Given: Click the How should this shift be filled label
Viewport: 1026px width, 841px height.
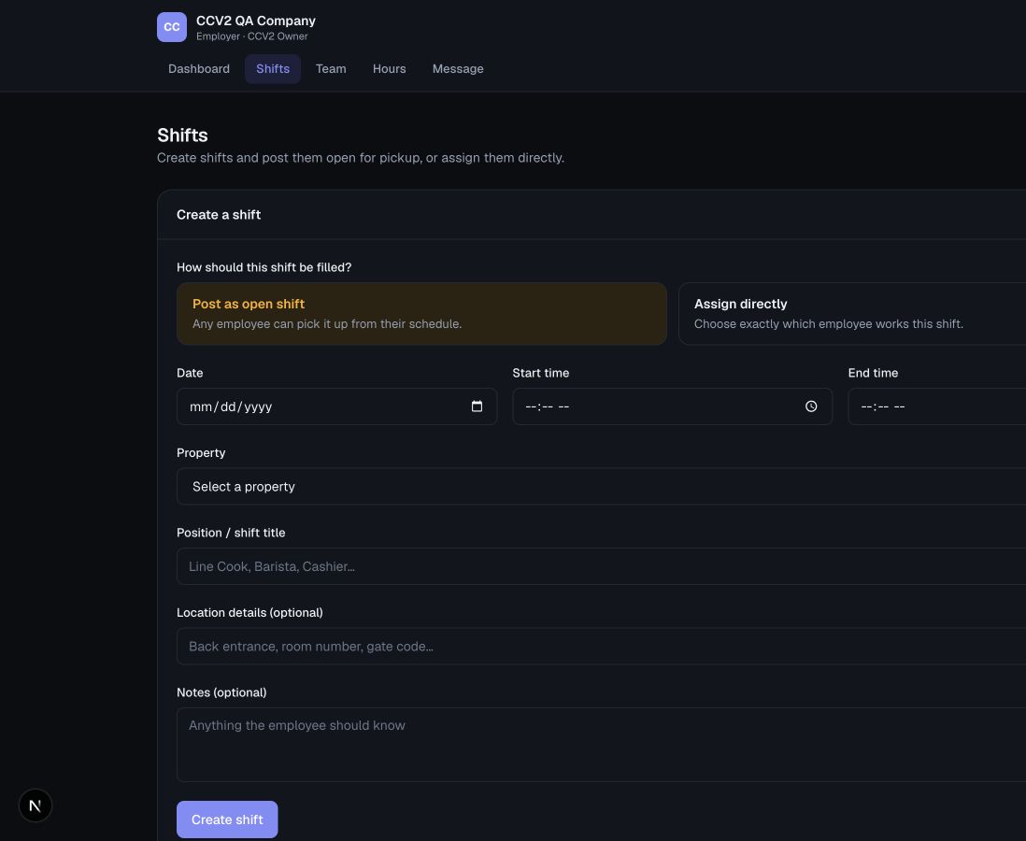Looking at the screenshot, I should (x=264, y=267).
